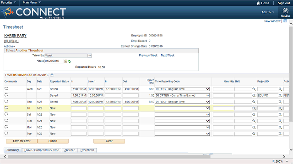The width and height of the screenshot is (293, 164).
Task: Go to Home via the house icon
Action: [x=258, y=3]
